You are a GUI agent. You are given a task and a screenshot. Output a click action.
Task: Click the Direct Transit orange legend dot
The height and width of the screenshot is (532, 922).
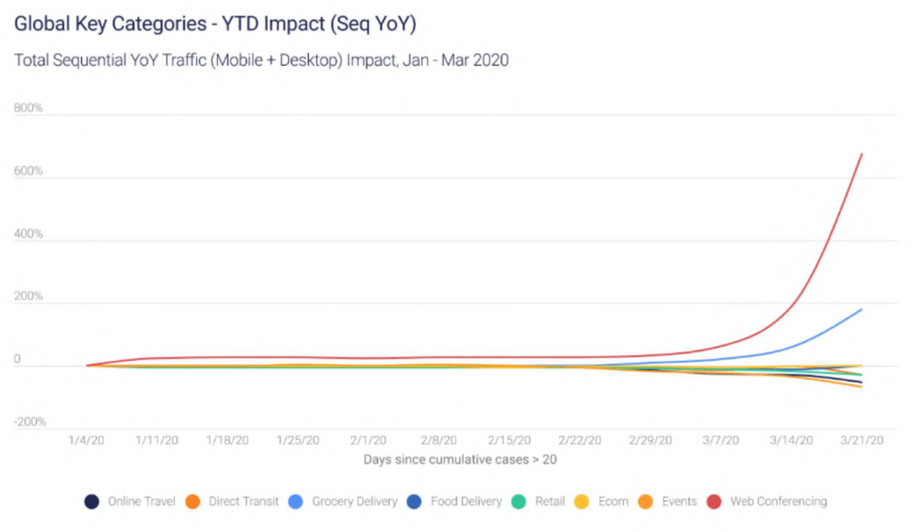[192, 501]
